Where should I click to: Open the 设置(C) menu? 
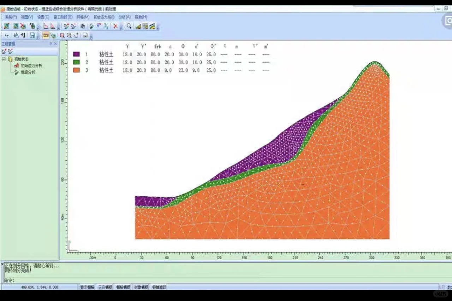[43, 17]
